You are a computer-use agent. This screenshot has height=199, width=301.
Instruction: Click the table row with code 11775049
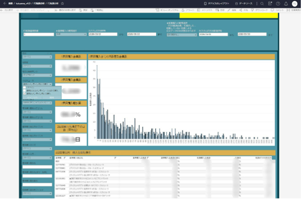coord(165,185)
